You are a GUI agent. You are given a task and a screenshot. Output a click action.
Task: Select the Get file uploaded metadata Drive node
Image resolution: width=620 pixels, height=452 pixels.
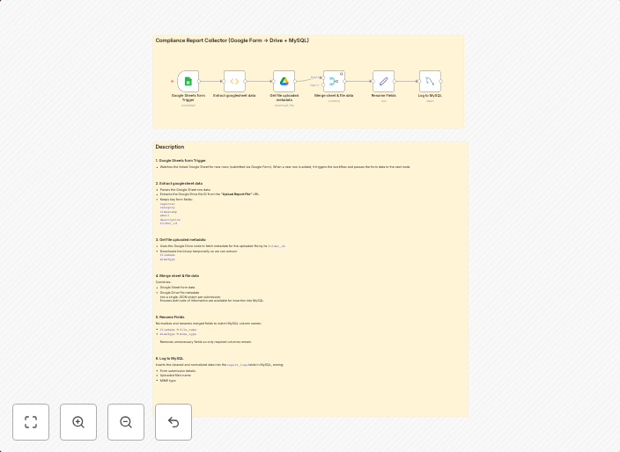(x=284, y=81)
